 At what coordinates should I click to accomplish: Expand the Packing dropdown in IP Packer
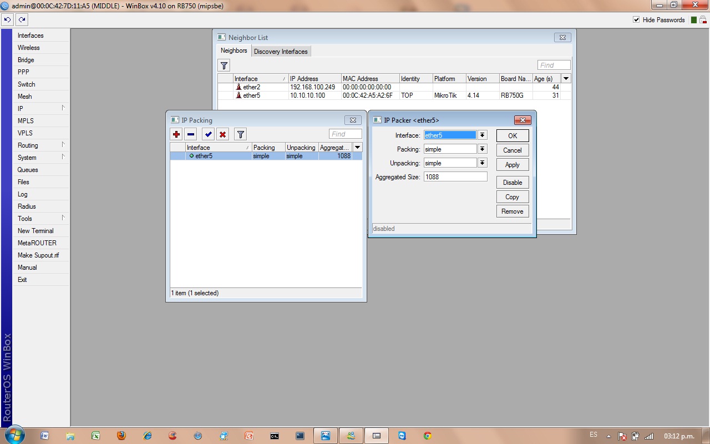point(483,149)
